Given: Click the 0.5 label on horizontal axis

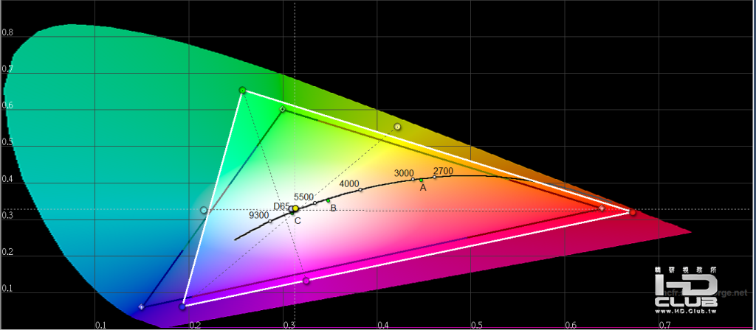Looking at the screenshot, I should coord(477,326).
